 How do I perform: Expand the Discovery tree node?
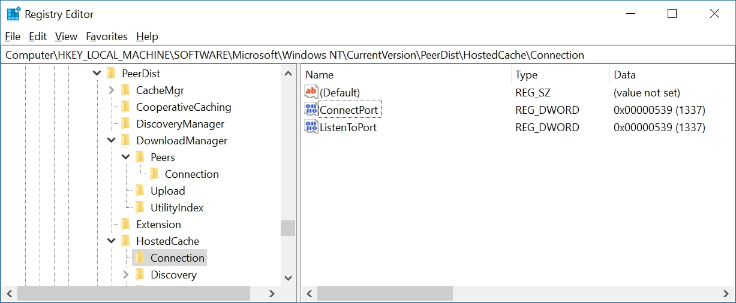click(126, 275)
